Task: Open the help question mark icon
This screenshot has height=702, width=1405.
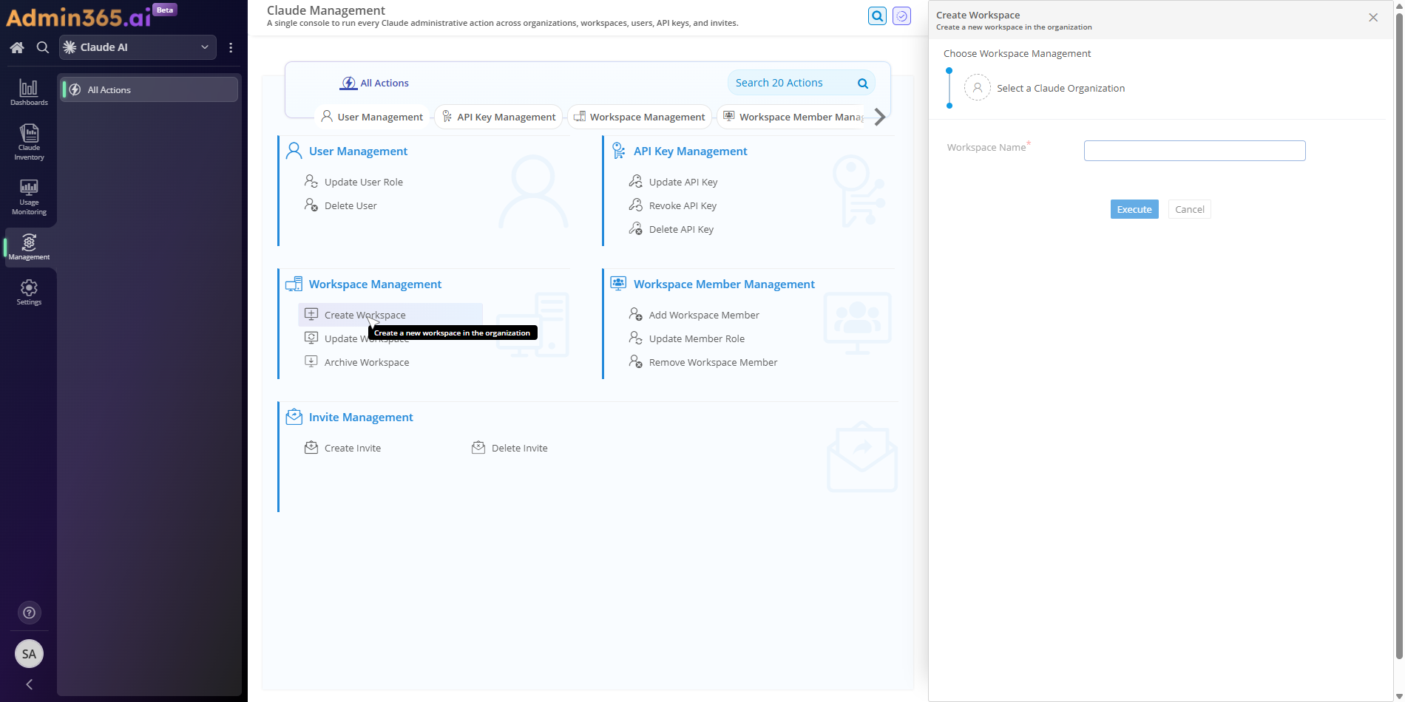Action: [29, 613]
